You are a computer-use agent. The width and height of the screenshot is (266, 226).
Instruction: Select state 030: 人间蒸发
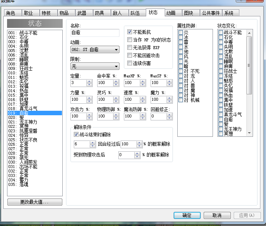35,162
